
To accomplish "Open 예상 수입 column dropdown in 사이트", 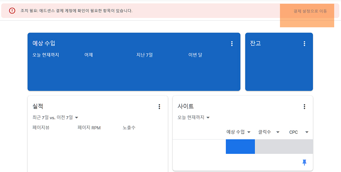I will tap(238, 132).
